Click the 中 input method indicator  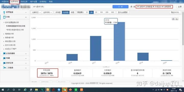[x=164, y=90]
